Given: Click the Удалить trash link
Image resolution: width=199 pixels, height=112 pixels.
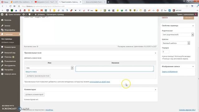Looking at the screenshot, I should pyautogui.click(x=164, y=17).
